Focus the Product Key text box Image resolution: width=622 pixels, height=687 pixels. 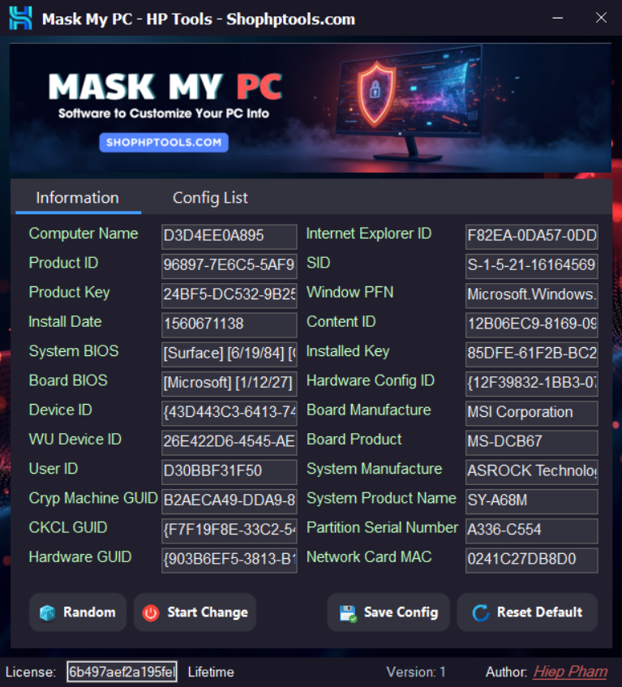click(x=229, y=295)
